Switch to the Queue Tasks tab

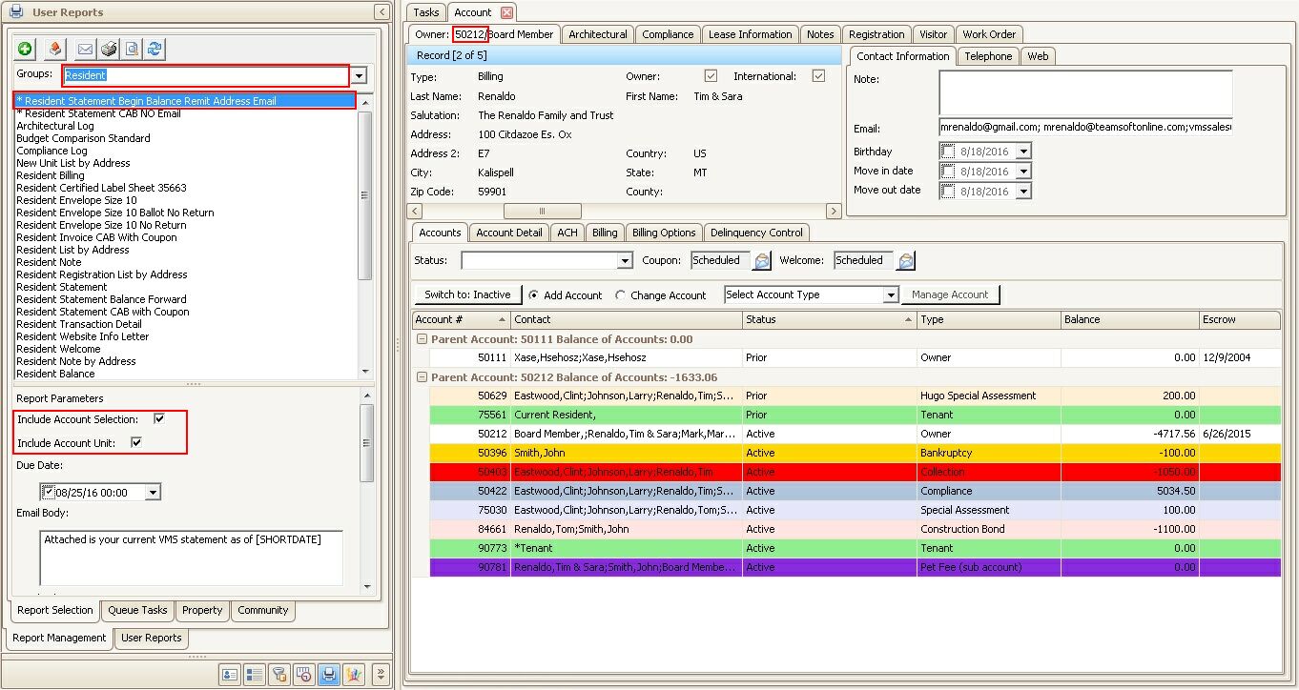pyautogui.click(x=137, y=610)
